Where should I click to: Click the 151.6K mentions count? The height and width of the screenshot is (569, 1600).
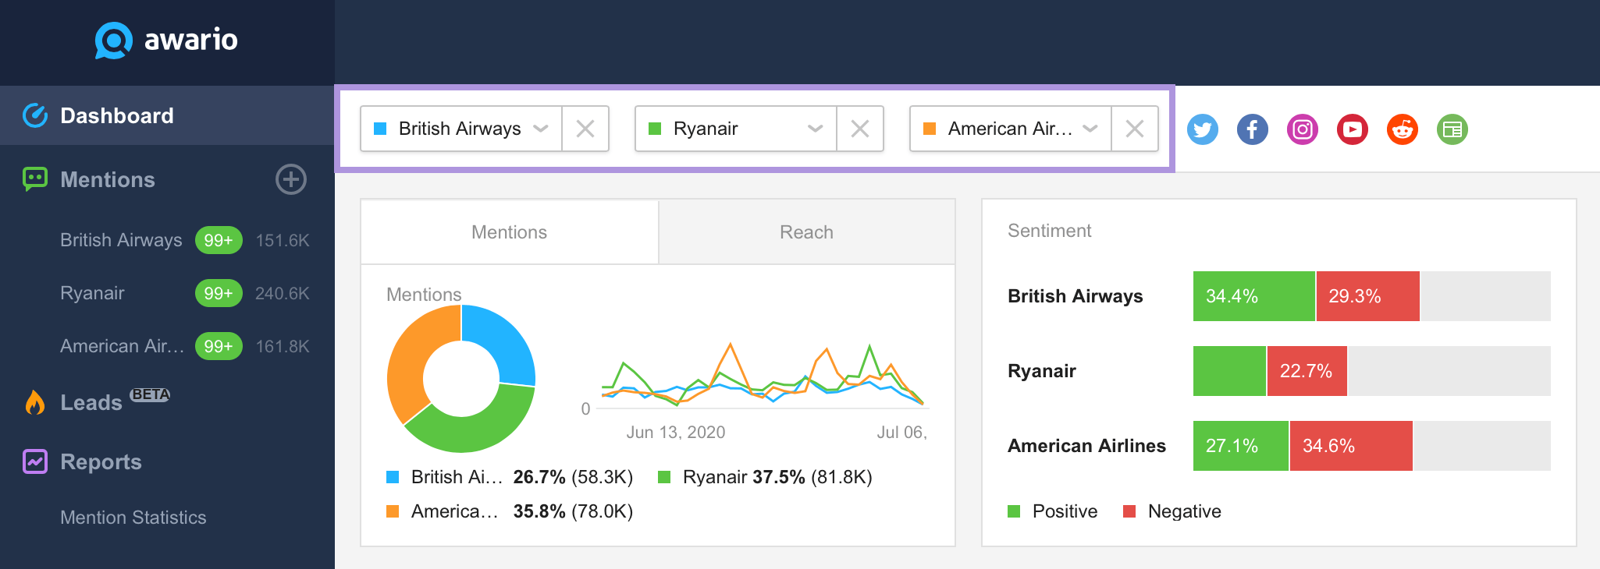[283, 240]
